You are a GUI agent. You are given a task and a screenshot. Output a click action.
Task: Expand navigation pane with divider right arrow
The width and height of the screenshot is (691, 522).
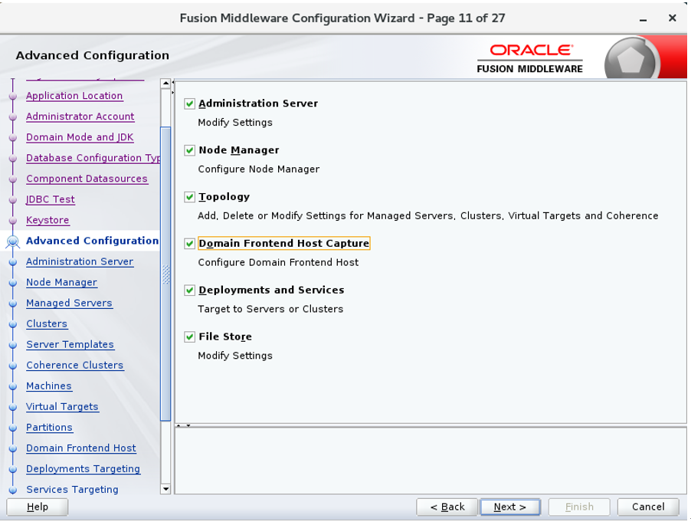(x=173, y=93)
